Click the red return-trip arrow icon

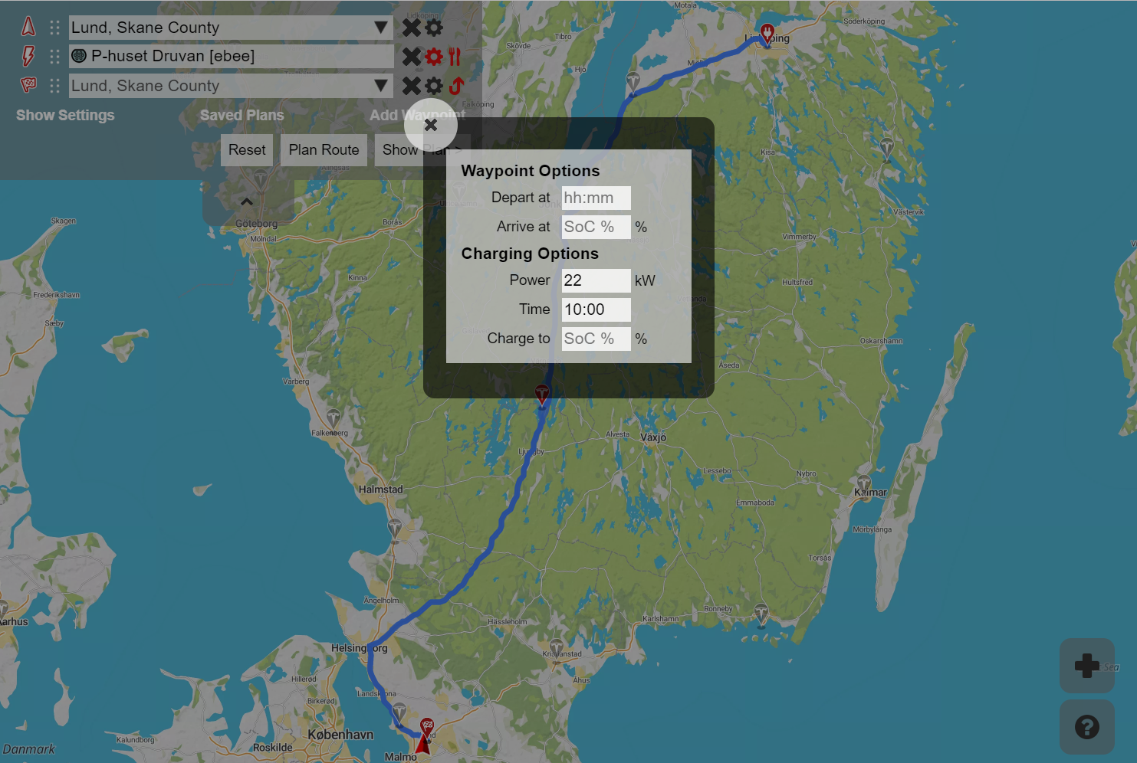pyautogui.click(x=456, y=86)
